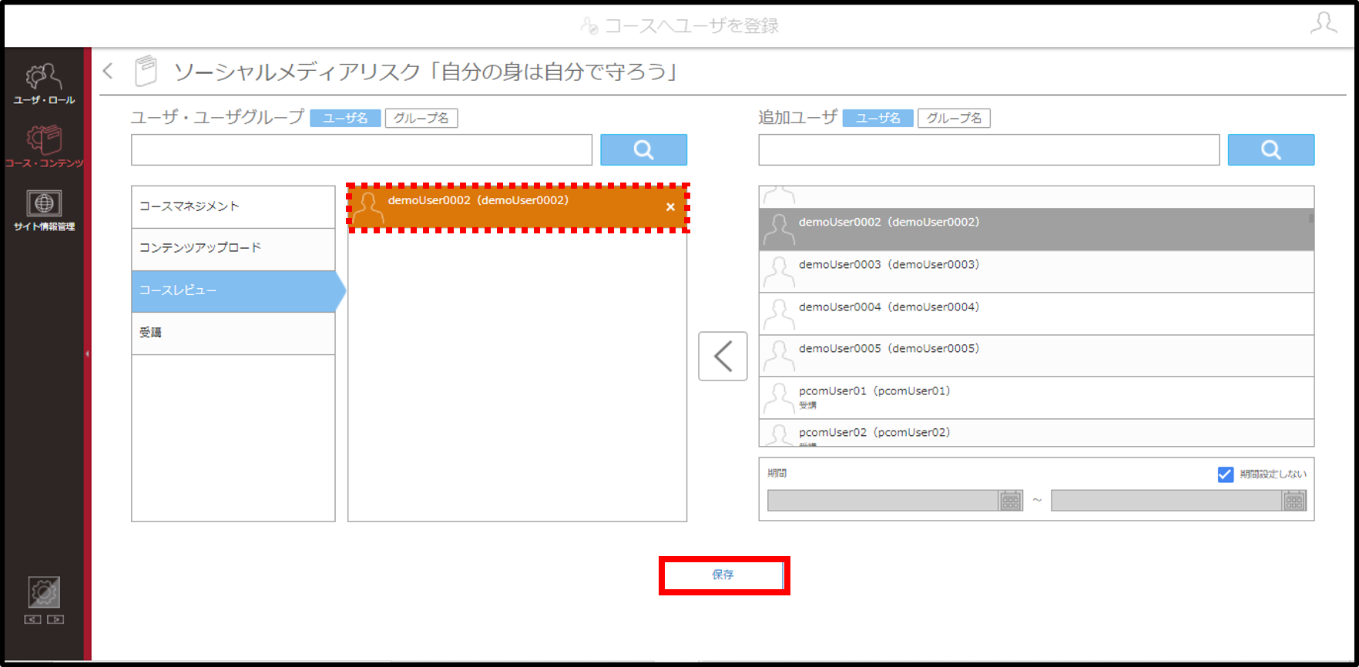Screen dimensions: 1359x667
Task: Go back using the arrow beside course title
Action: pyautogui.click(x=109, y=71)
